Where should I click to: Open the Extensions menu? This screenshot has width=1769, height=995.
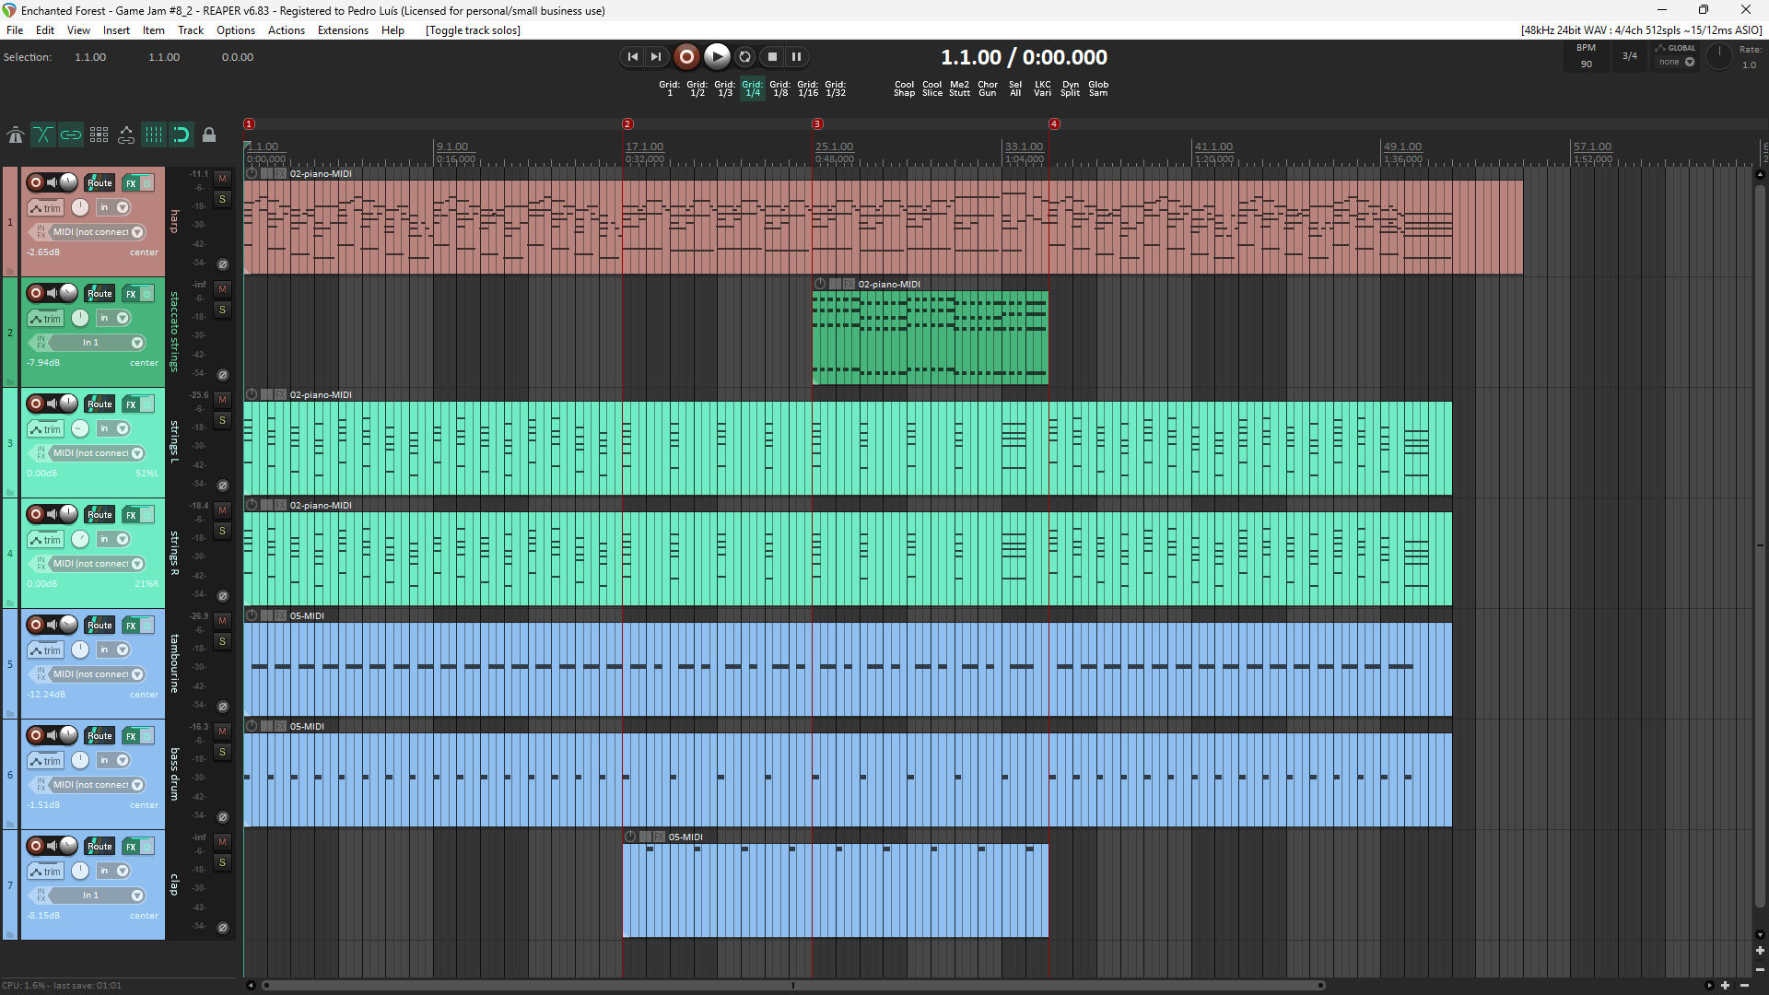[x=343, y=30]
